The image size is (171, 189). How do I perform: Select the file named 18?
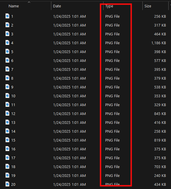tap(13, 167)
